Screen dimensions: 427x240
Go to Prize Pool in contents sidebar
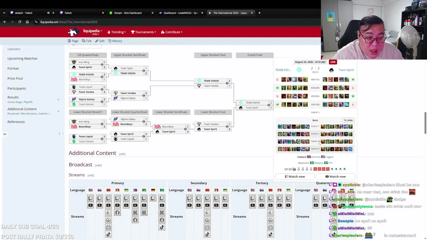(15, 78)
